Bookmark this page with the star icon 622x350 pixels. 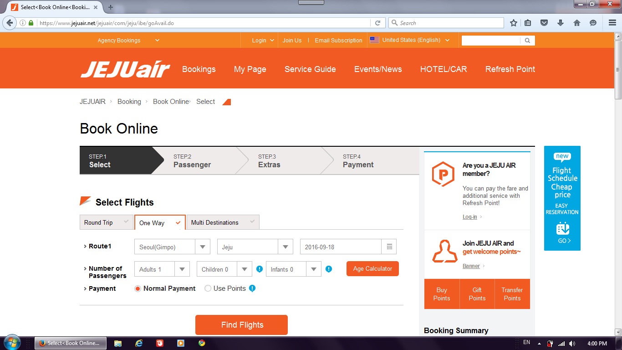[514, 23]
